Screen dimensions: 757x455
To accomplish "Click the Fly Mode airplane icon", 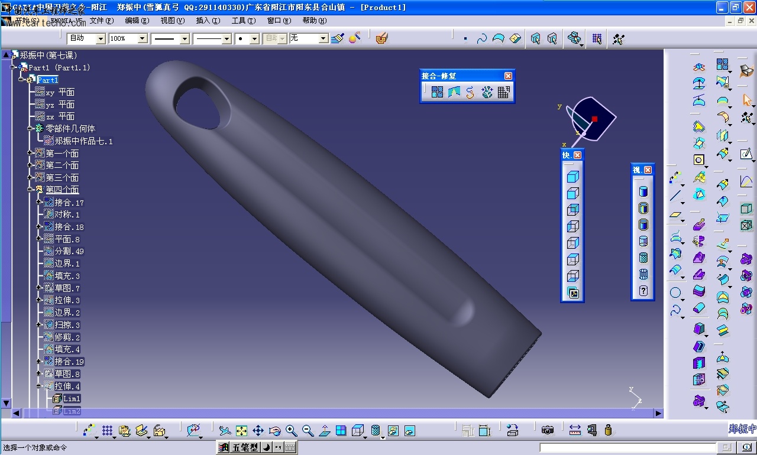I will click(224, 431).
